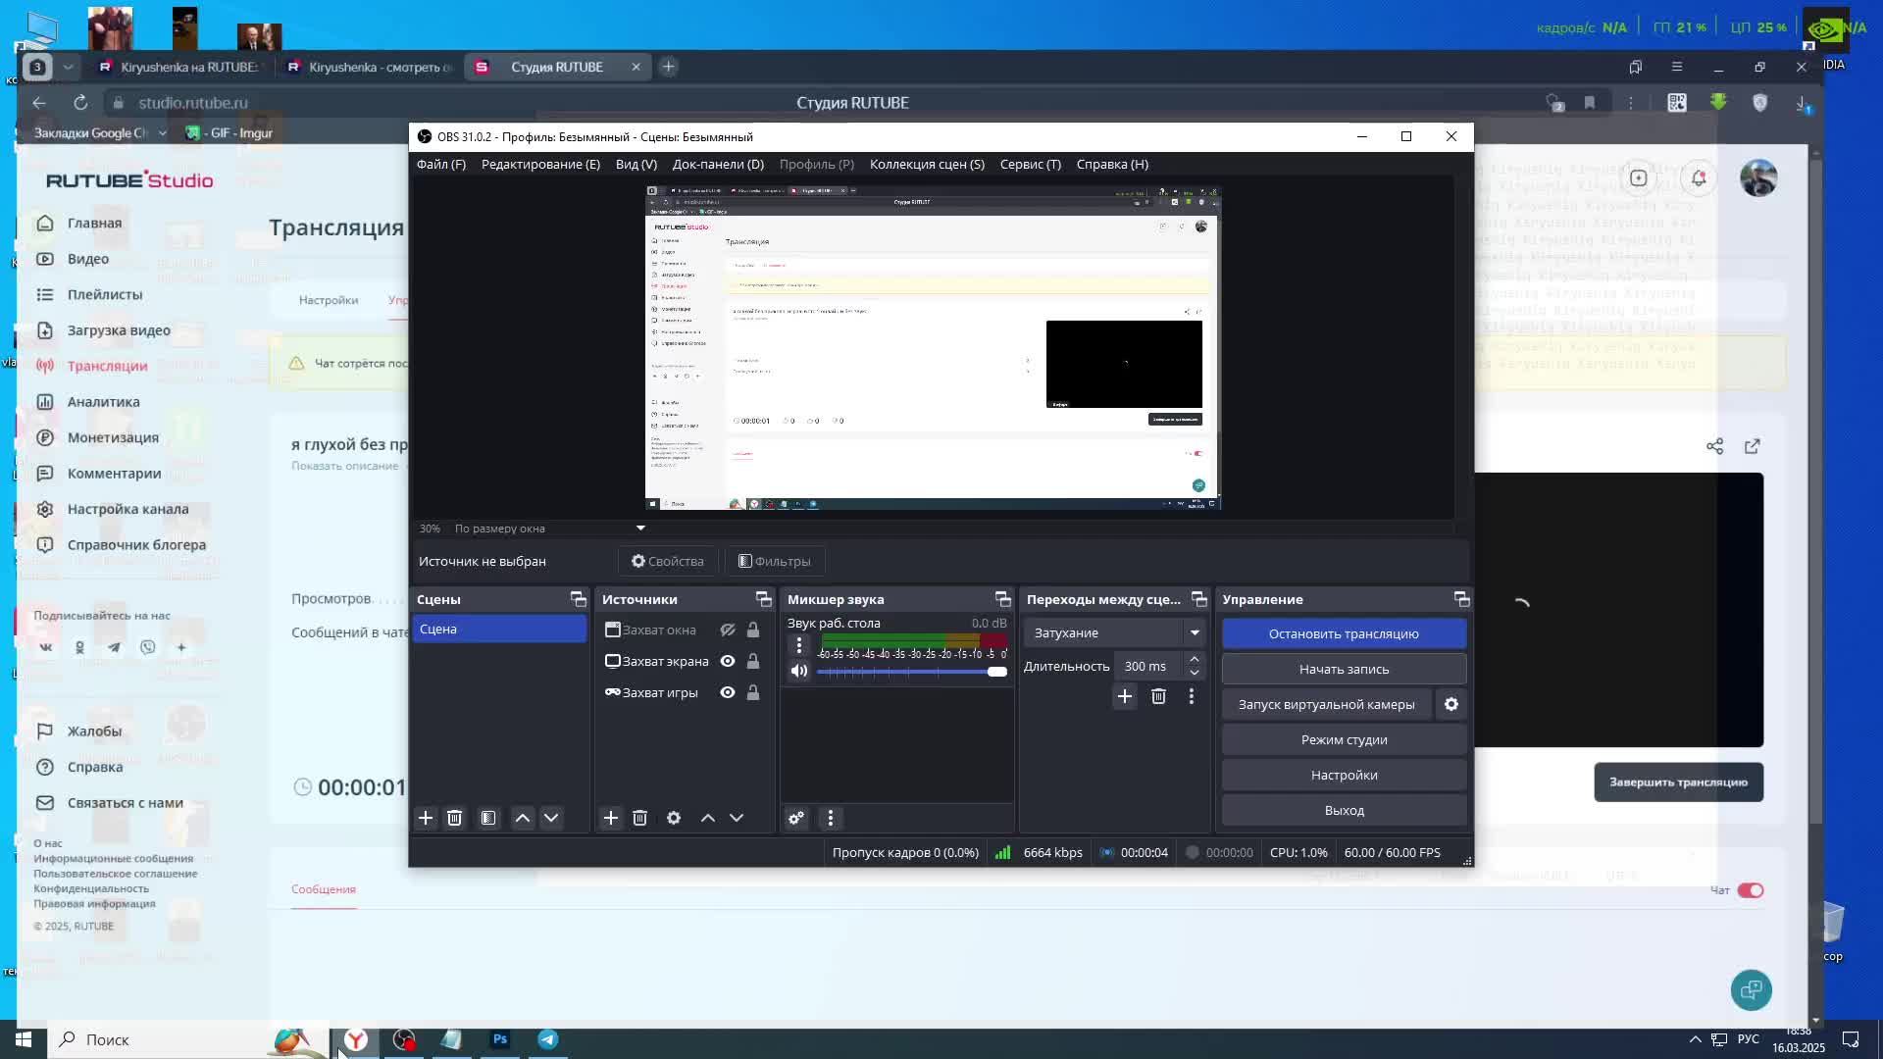The image size is (1883, 1059).
Task: Click Начать запись button
Action: click(1344, 669)
